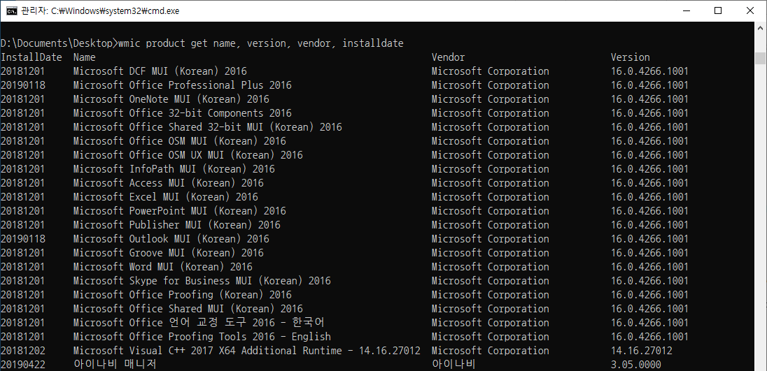Click Microsoft Corporation vendor in Visual C++ row
The height and width of the screenshot is (371, 767).
tap(490, 351)
